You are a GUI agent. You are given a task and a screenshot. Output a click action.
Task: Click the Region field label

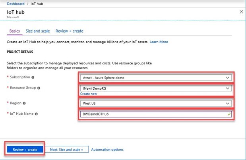[x=15, y=103]
